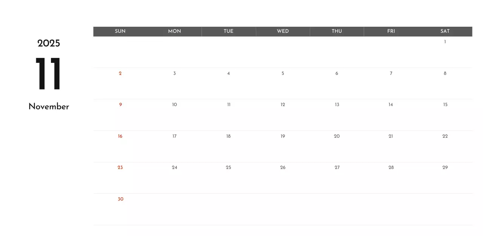Click date 29 on Saturday
The image size is (483, 236).
(445, 167)
